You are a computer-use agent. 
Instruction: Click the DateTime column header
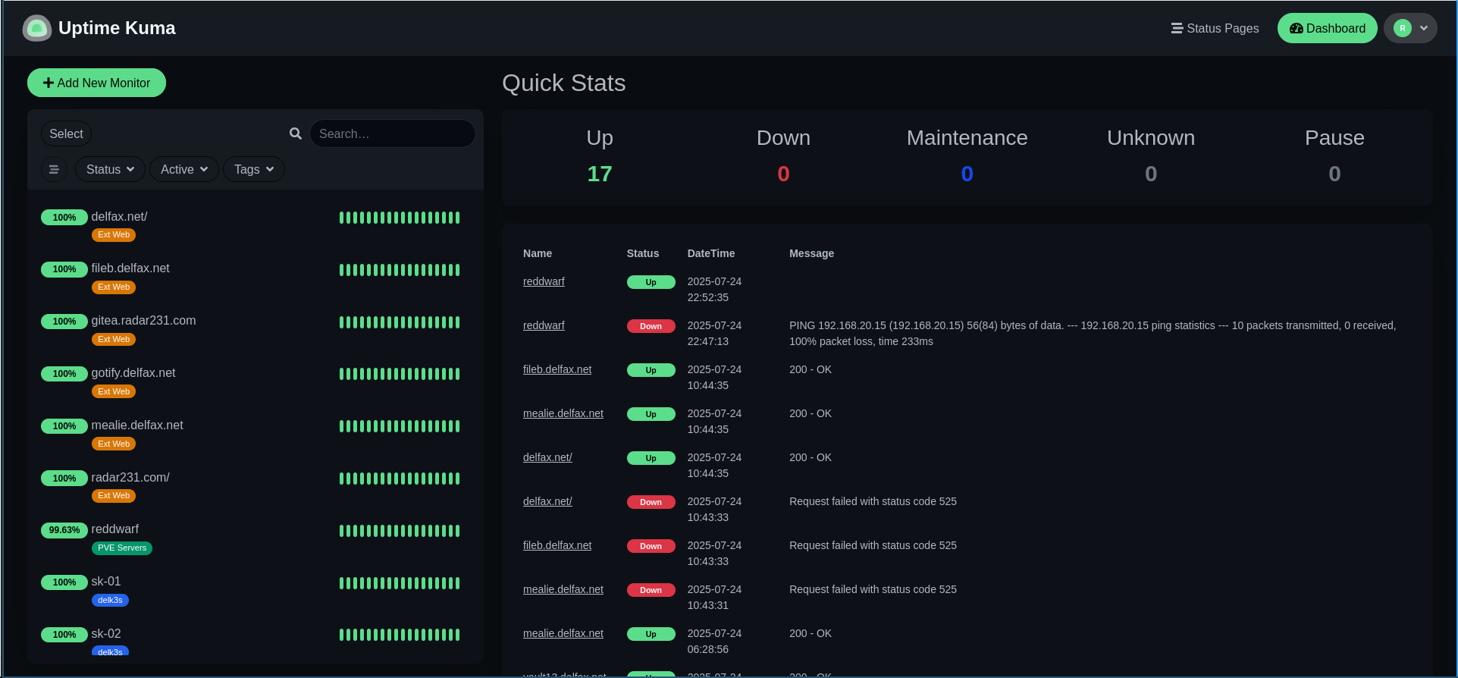click(x=711, y=253)
